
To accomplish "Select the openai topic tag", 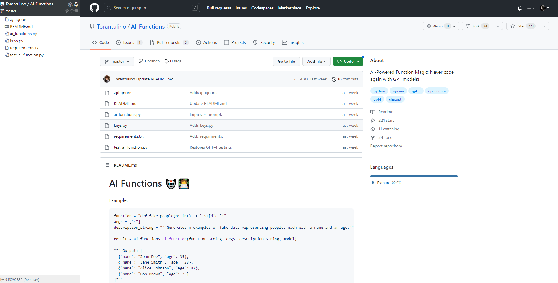I will pos(398,91).
